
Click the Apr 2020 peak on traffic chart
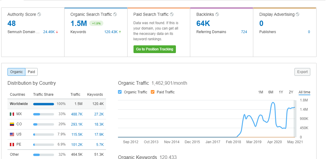pos(273,103)
